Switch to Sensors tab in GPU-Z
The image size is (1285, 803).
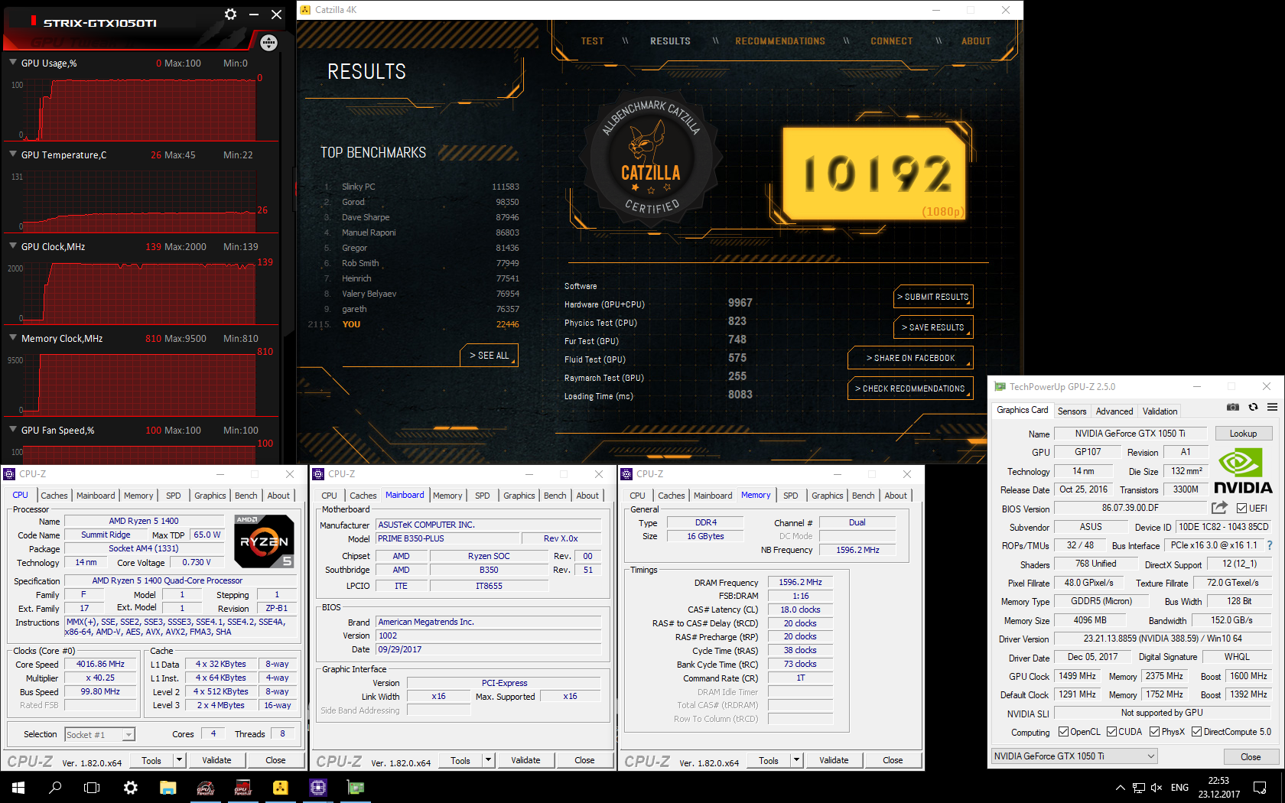pyautogui.click(x=1072, y=411)
